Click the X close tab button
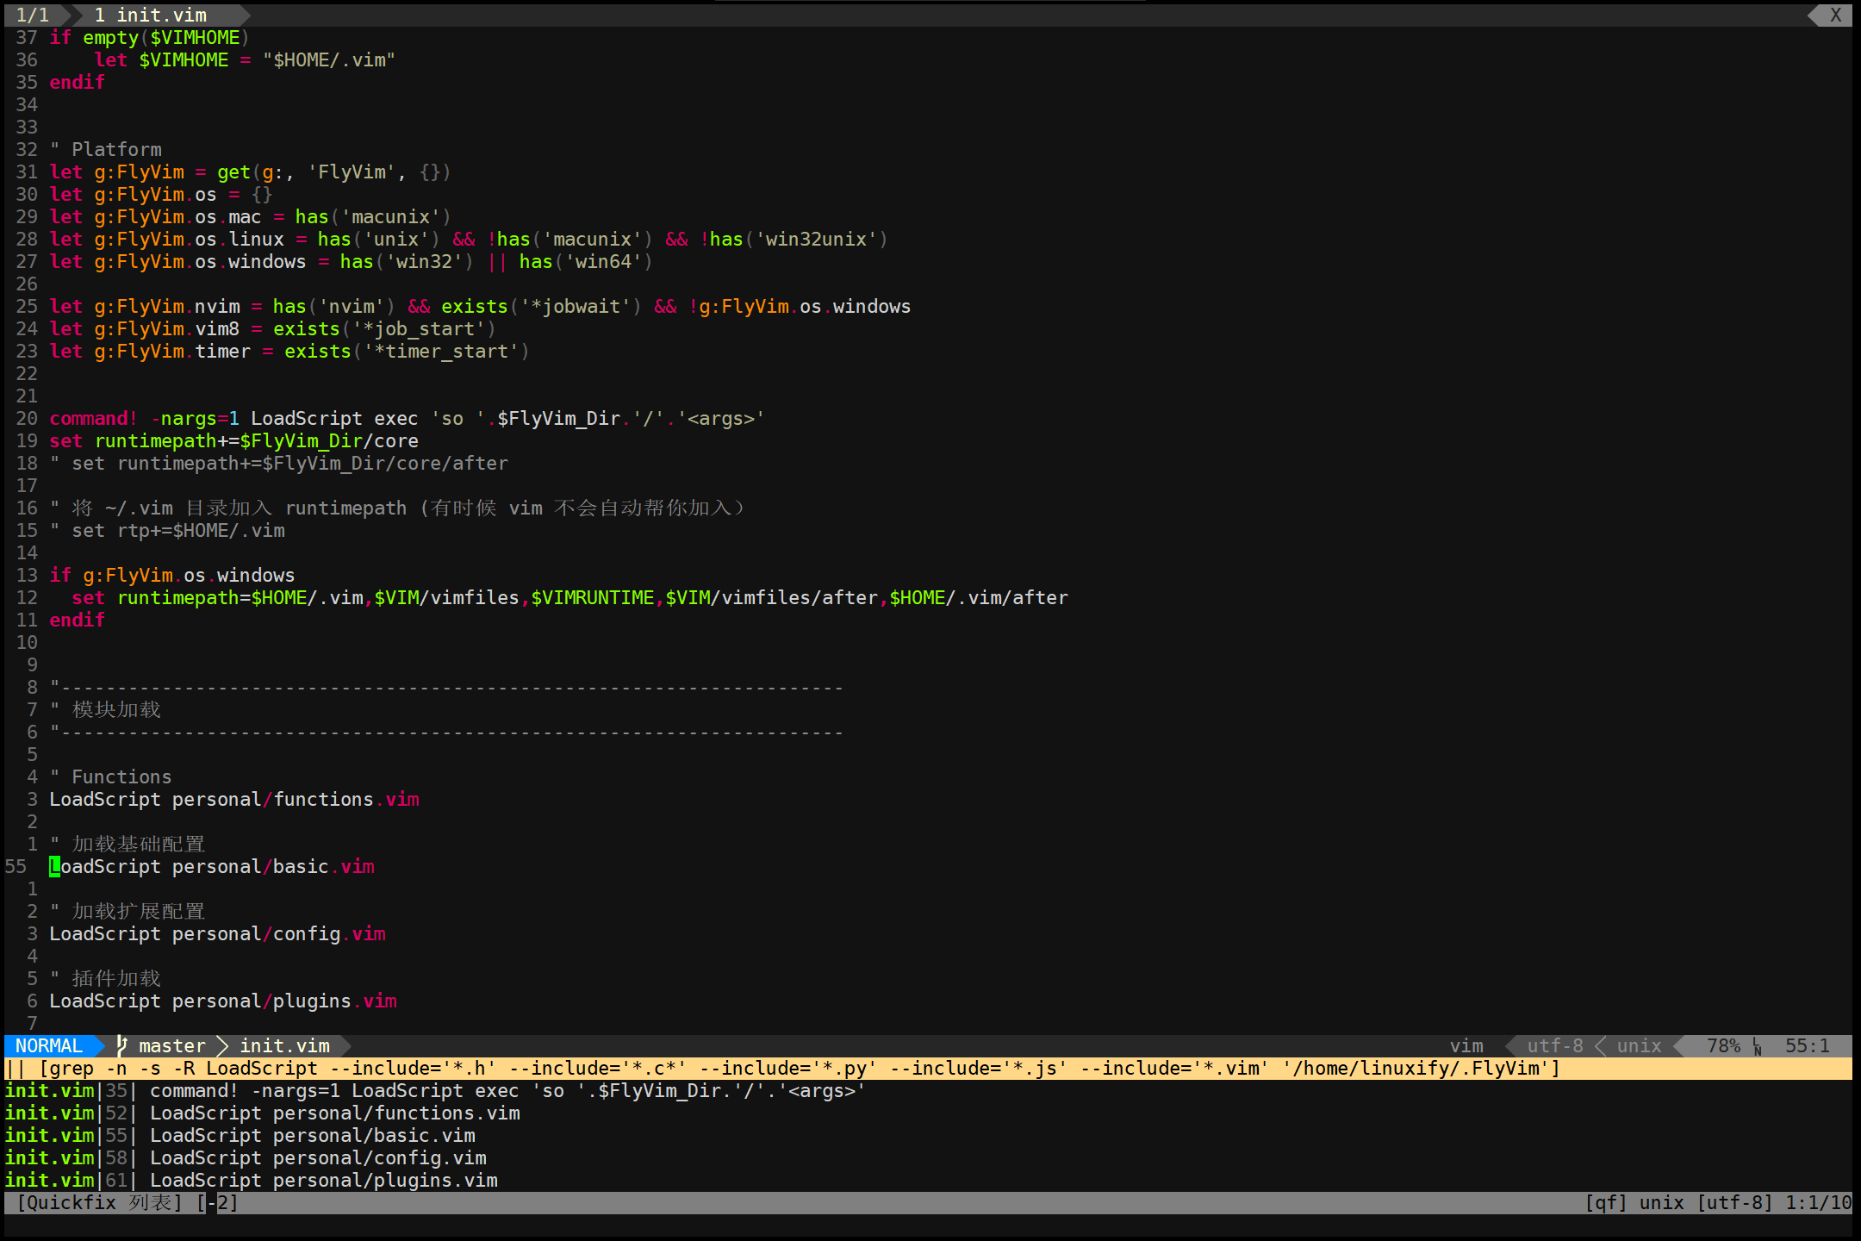This screenshot has width=1861, height=1241. pos(1835,15)
